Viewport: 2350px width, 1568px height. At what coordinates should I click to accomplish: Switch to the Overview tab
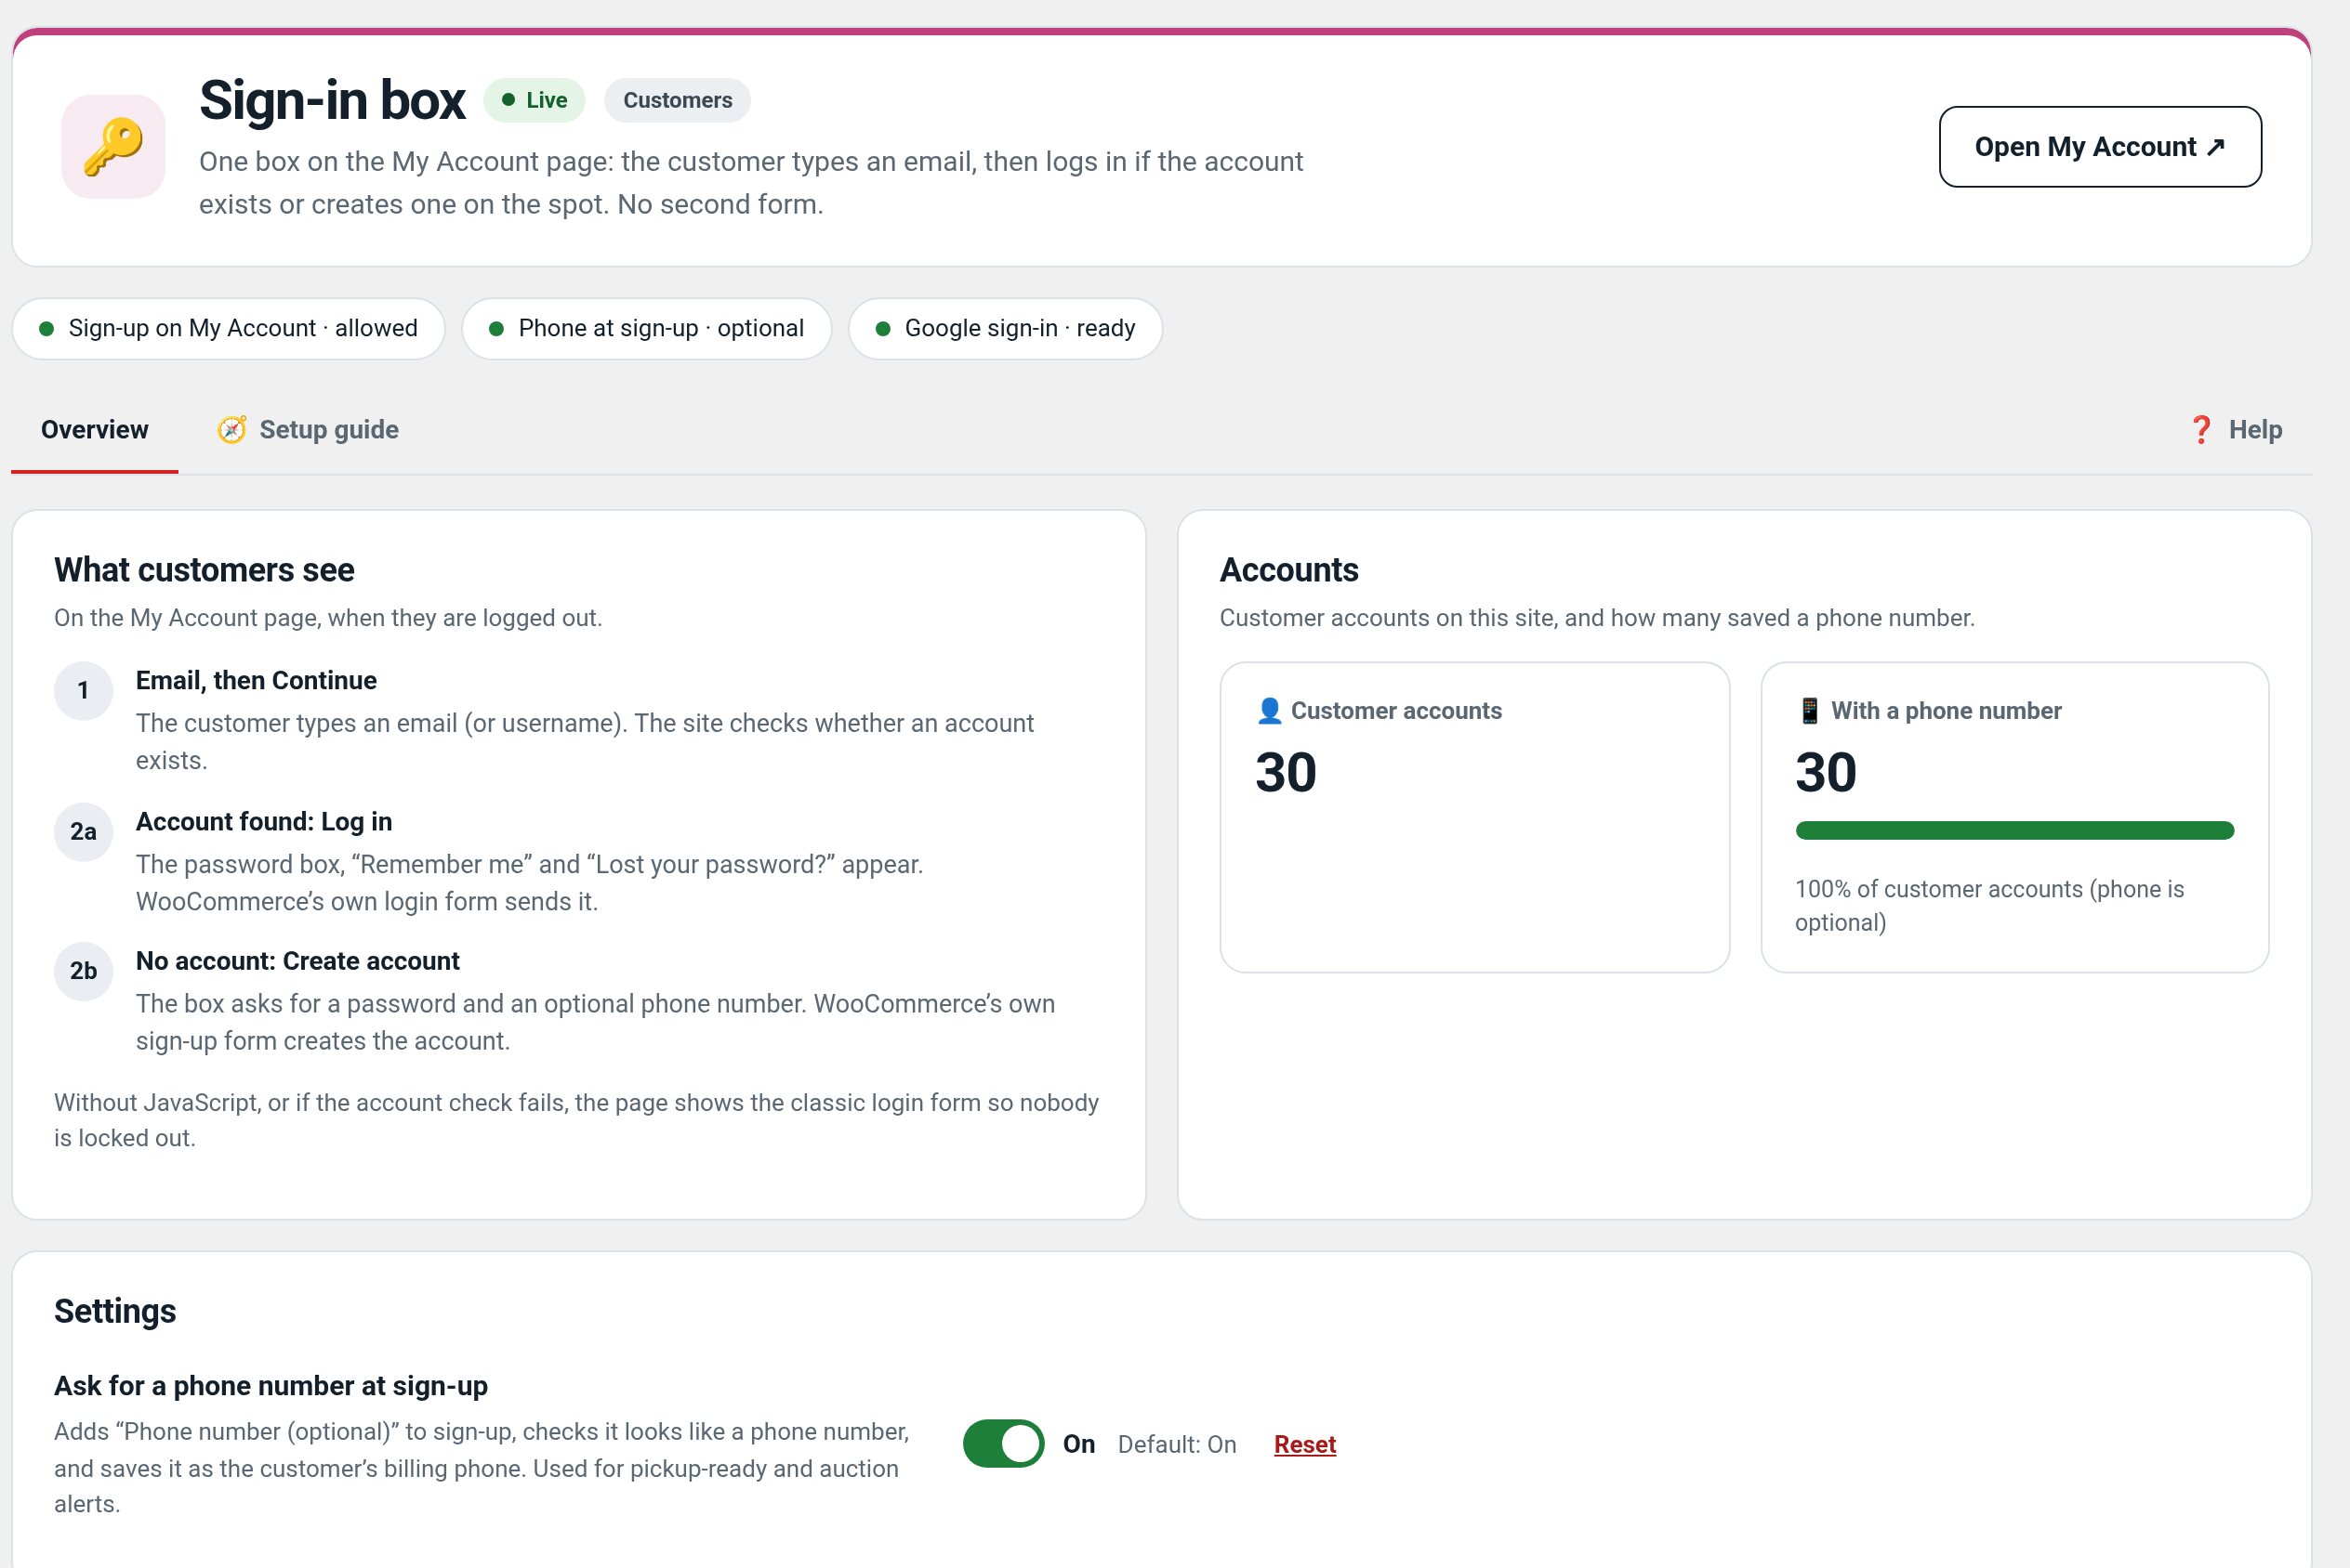pyautogui.click(x=94, y=430)
